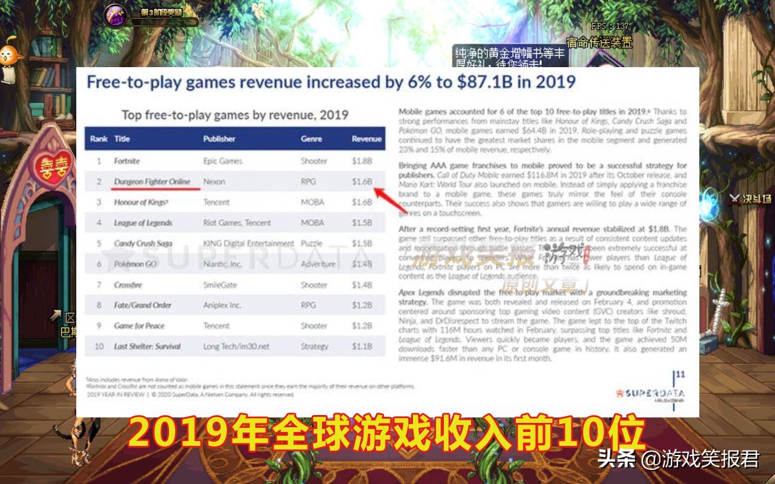
Task: Select the Game for Peace title cell
Action: tap(139, 325)
